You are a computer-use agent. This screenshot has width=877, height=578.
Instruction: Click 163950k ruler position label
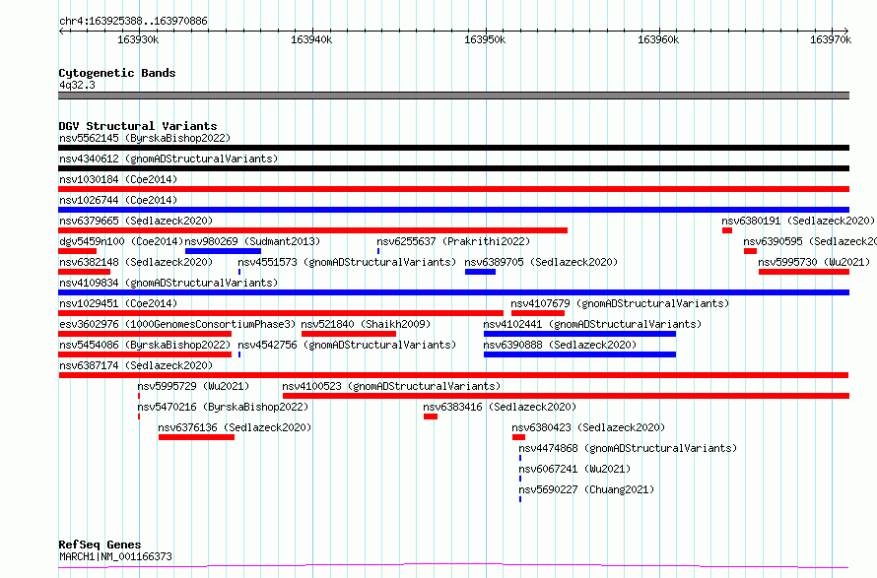pyautogui.click(x=485, y=39)
